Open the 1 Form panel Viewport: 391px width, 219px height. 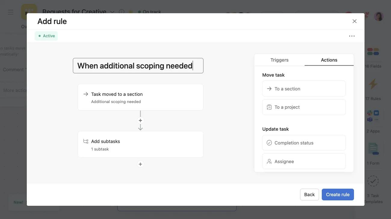[373, 148]
